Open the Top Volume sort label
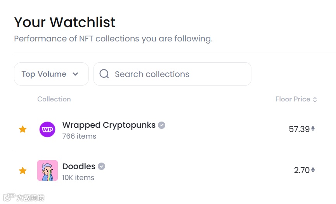336x204 pixels. [44, 74]
